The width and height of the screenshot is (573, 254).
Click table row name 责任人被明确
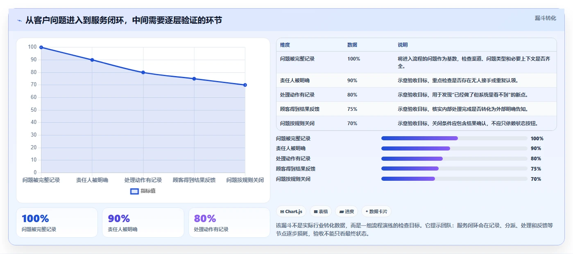(x=295, y=81)
